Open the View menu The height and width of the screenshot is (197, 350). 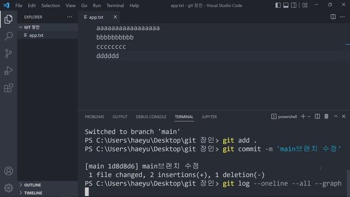coord(71,5)
